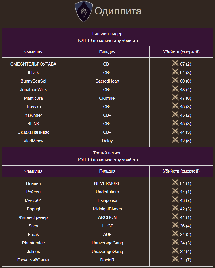
Task: Select the Гильдия-лидер section header
Action: coord(107,34)
